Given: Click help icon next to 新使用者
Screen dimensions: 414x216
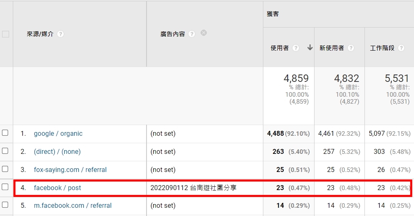Looking at the screenshot, I should [350, 48].
